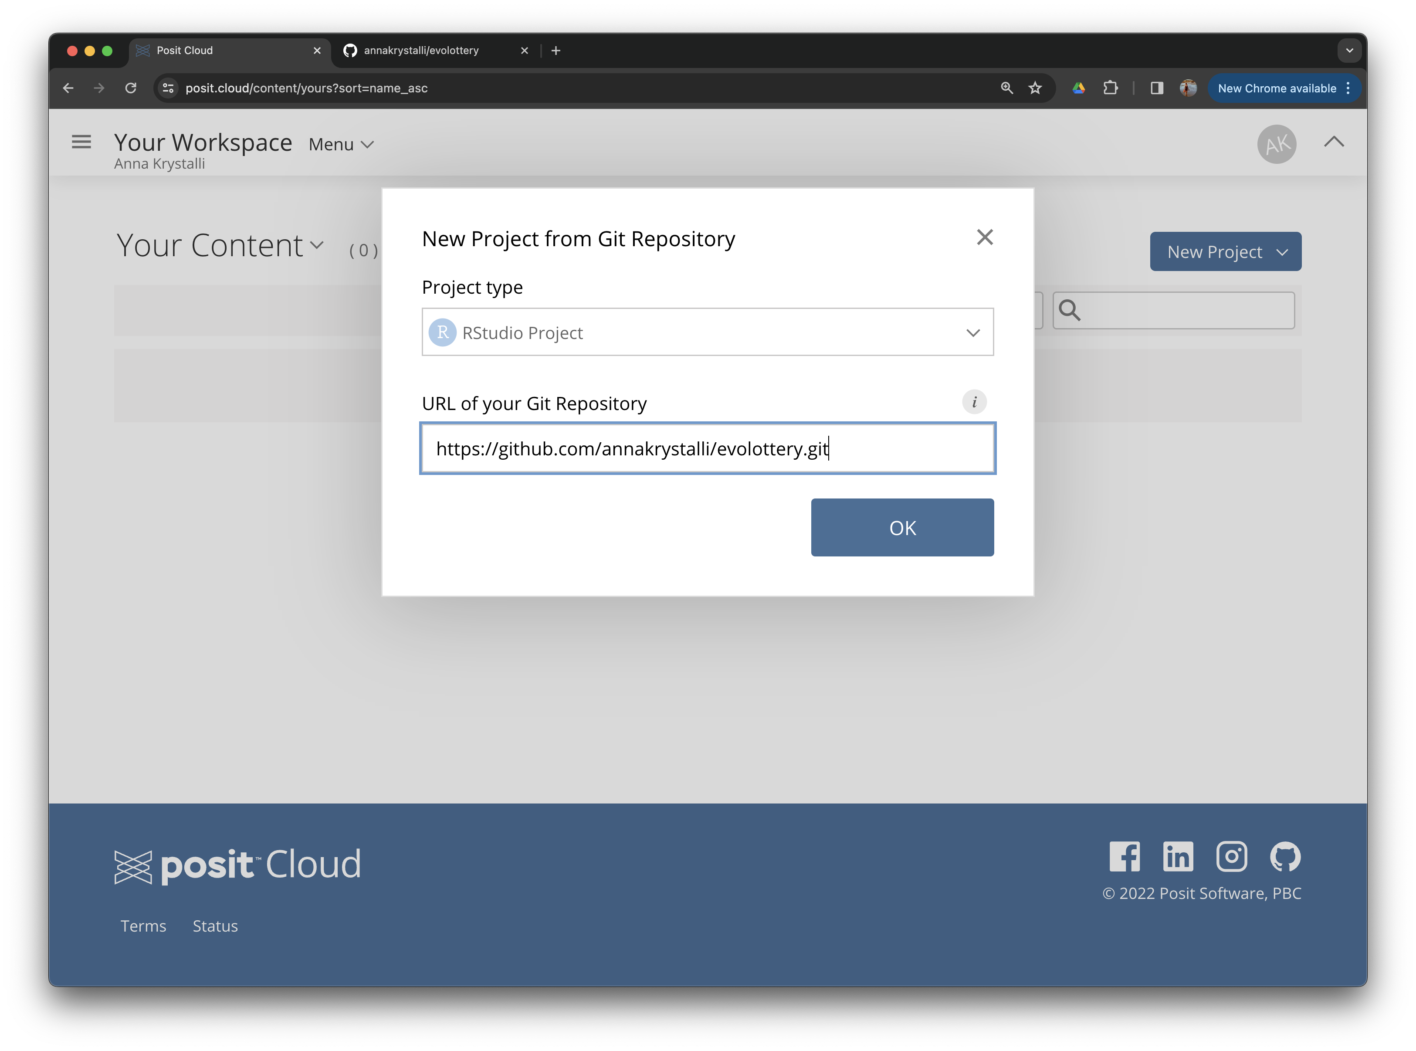Open the AK user avatar menu

click(1276, 144)
